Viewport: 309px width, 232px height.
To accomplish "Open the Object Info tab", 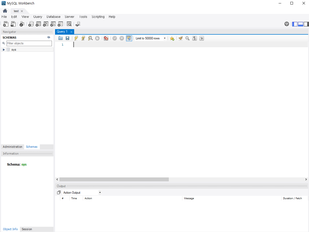I will (10, 229).
